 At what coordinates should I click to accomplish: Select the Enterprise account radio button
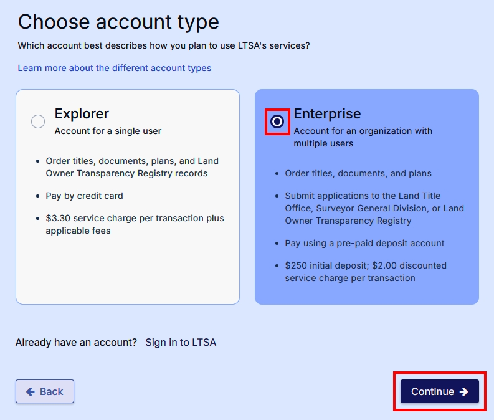(277, 122)
